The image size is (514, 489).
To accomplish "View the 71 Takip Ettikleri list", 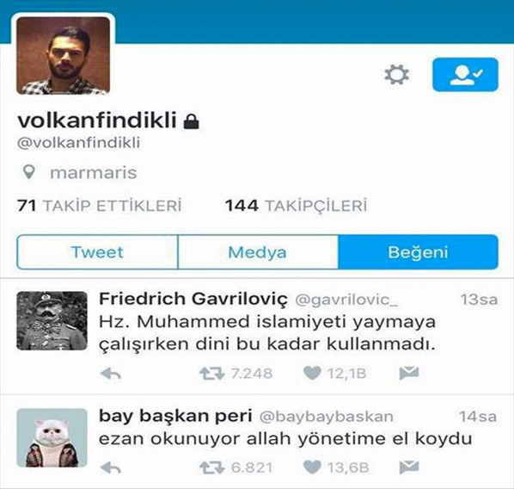I will [100, 206].
